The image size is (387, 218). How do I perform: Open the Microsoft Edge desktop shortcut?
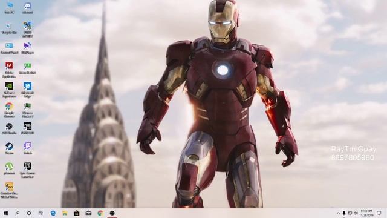(x=27, y=90)
